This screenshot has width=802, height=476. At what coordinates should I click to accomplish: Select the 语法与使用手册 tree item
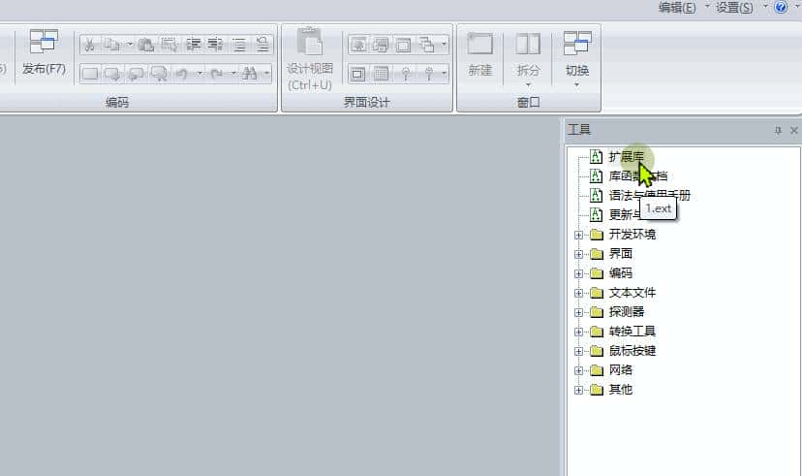[650, 195]
